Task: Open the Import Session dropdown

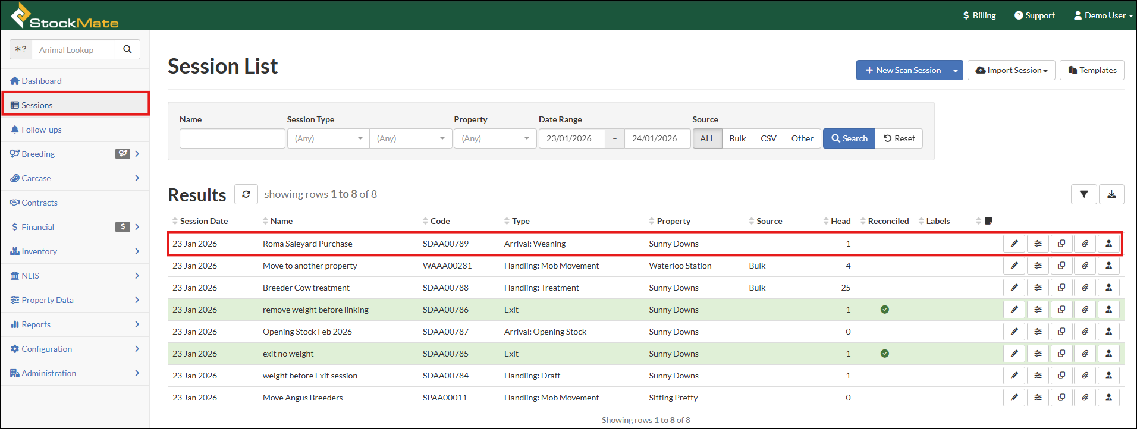Action: tap(1012, 70)
